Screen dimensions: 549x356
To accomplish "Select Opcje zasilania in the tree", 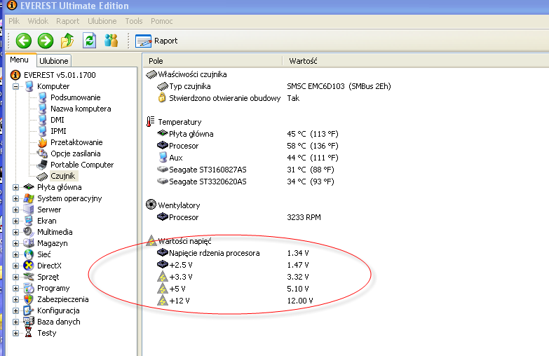I will coord(76,153).
